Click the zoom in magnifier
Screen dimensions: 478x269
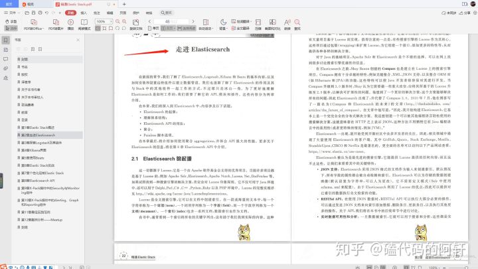point(124,21)
